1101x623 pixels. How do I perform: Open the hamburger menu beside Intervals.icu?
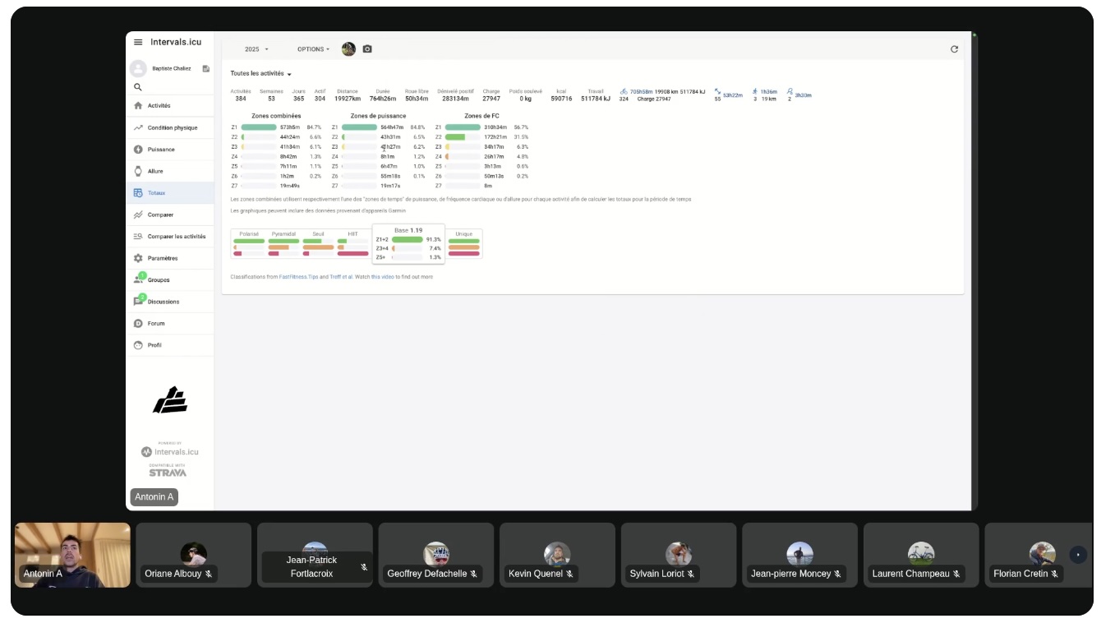click(138, 42)
